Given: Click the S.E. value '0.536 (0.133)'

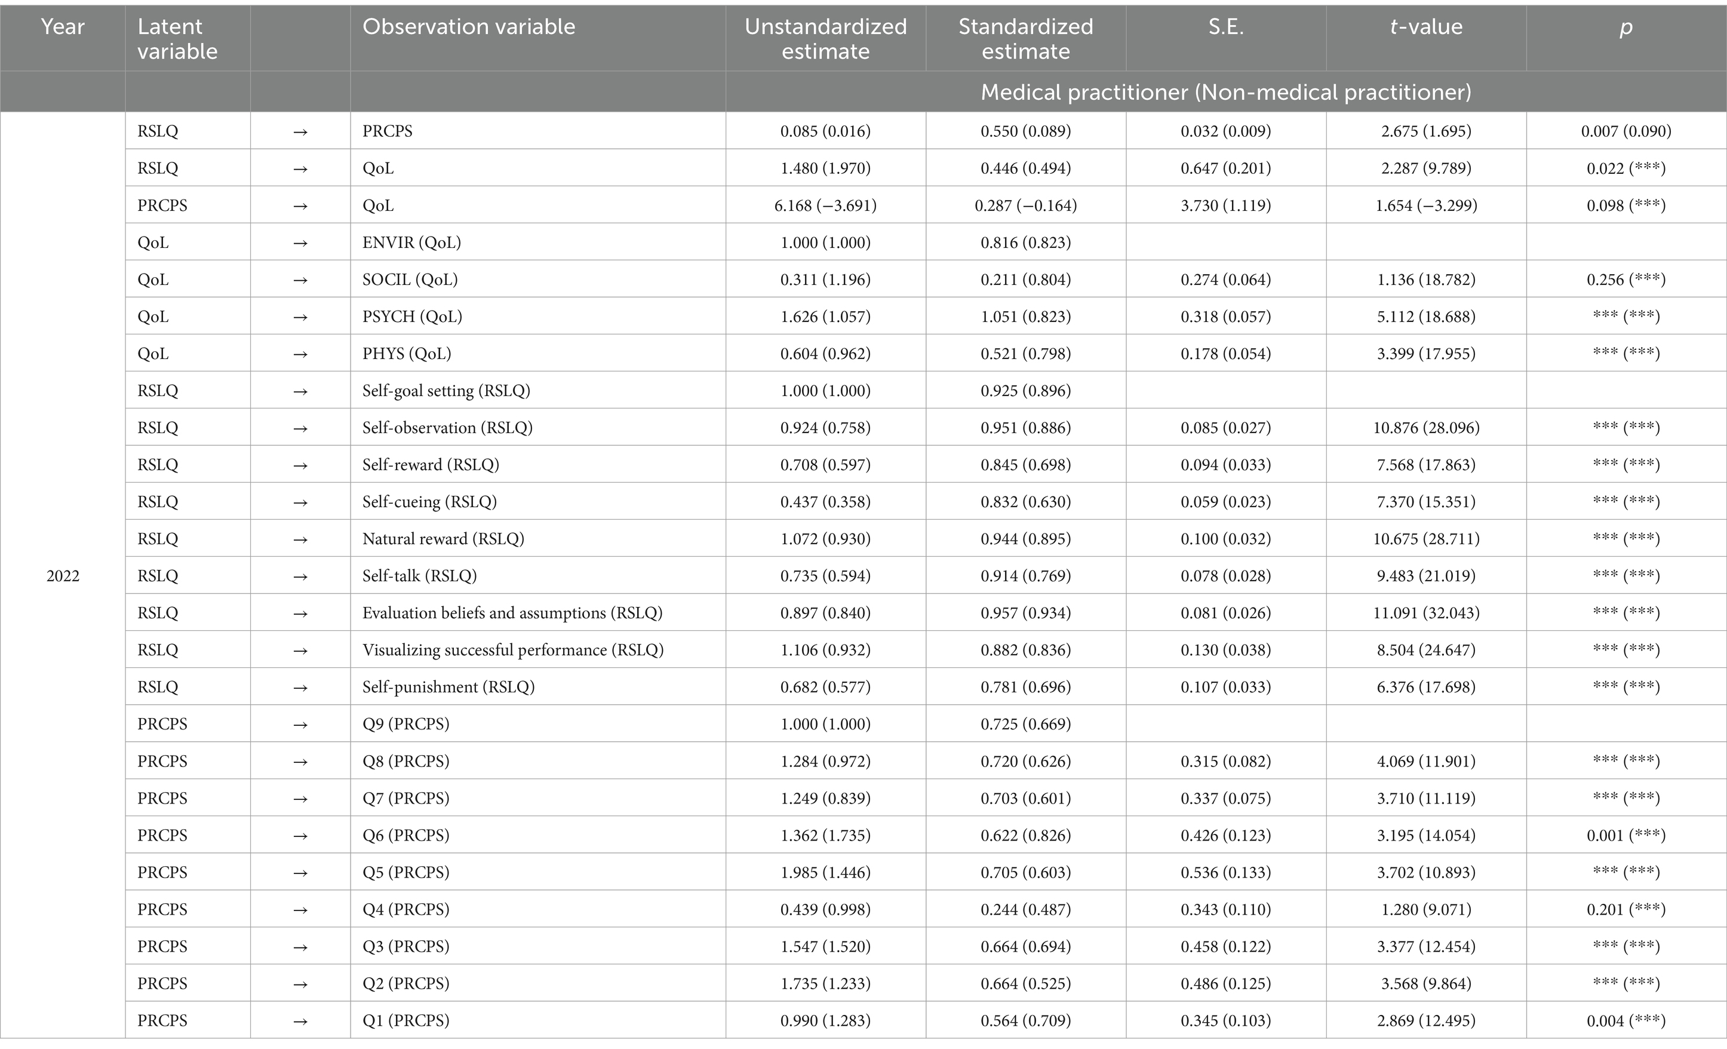Looking at the screenshot, I should click(x=1226, y=872).
